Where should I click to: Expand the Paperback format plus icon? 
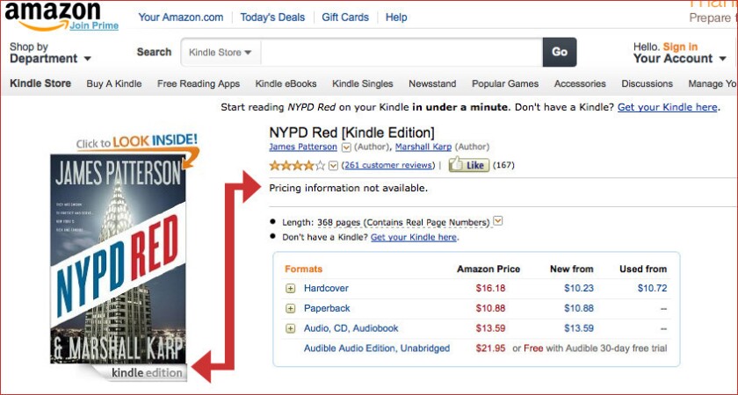pyautogui.click(x=291, y=308)
